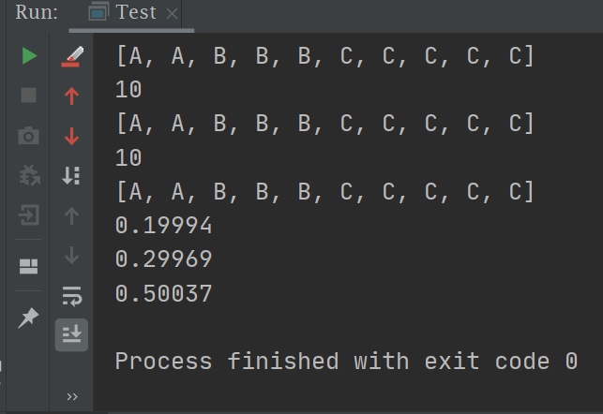Toggle soft-wrap for console output
Image resolution: width=603 pixels, height=414 pixels.
click(72, 298)
